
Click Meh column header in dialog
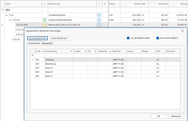(x=161, y=51)
